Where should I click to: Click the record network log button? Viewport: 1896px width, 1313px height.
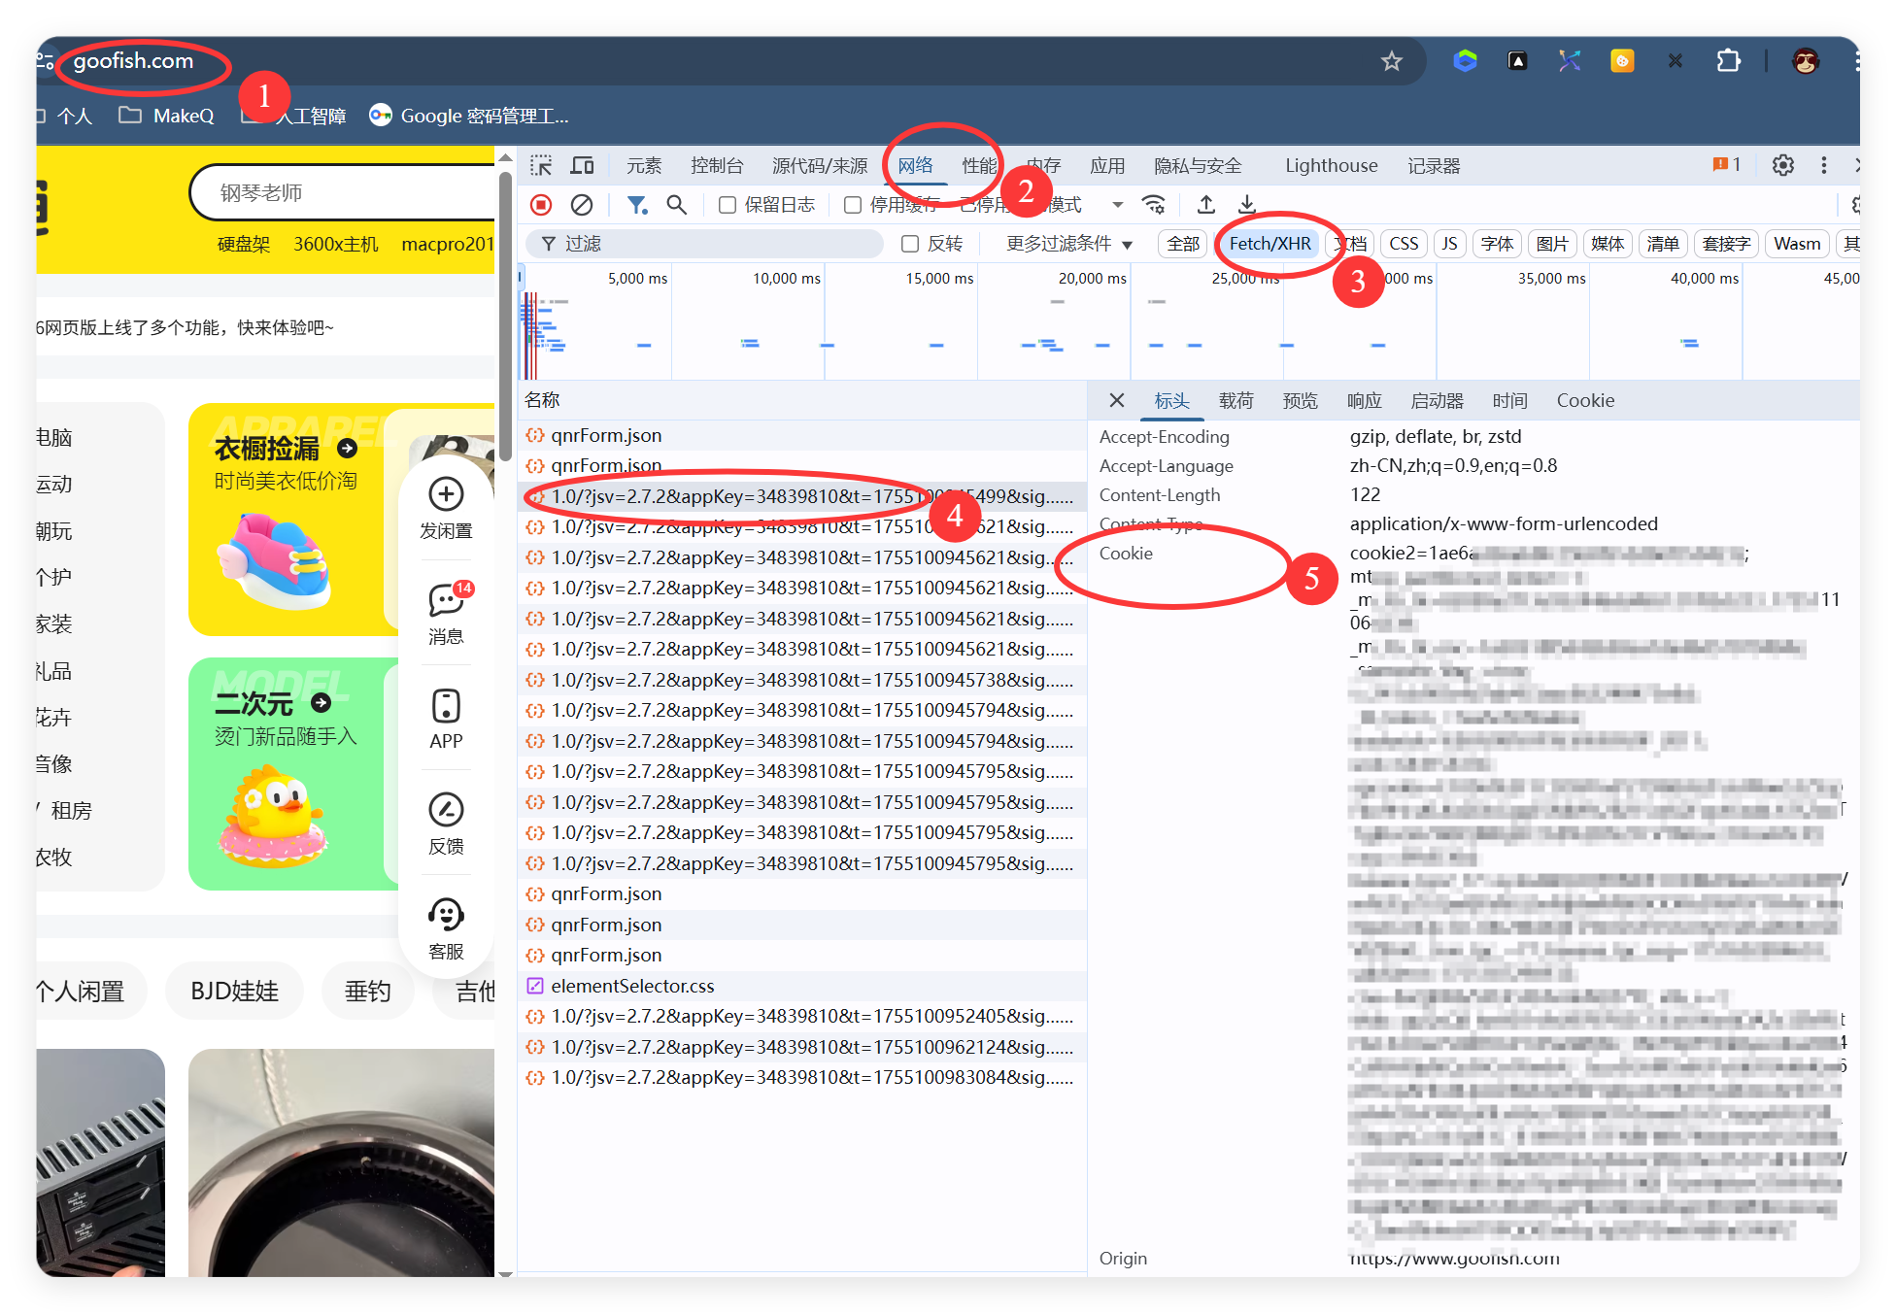coord(541,205)
